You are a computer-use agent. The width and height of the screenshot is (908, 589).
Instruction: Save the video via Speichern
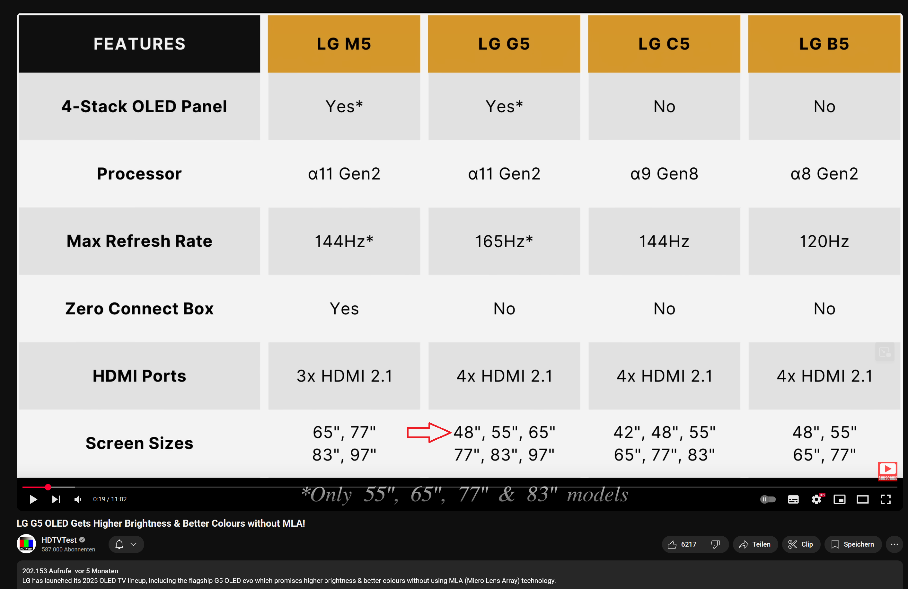(853, 544)
